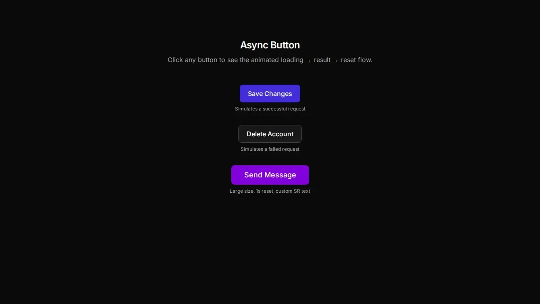
Task: Click the second arrow before 'reset flow'
Action: coord(336,60)
